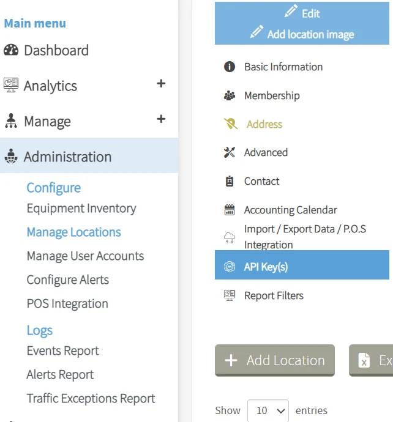This screenshot has width=393, height=422.
Task: Open Configure Alerts
Action: [68, 279]
